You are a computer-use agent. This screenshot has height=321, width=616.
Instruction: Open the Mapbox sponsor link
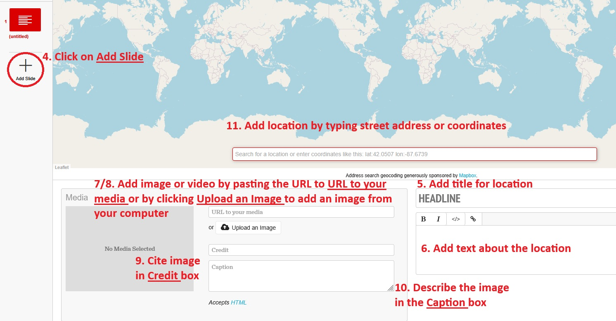coord(467,175)
